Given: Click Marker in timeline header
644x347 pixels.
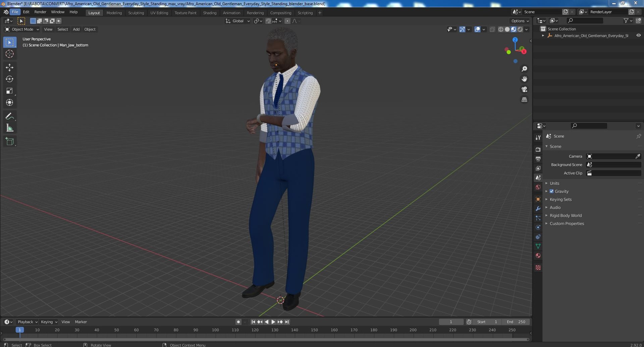Looking at the screenshot, I should 81,322.
